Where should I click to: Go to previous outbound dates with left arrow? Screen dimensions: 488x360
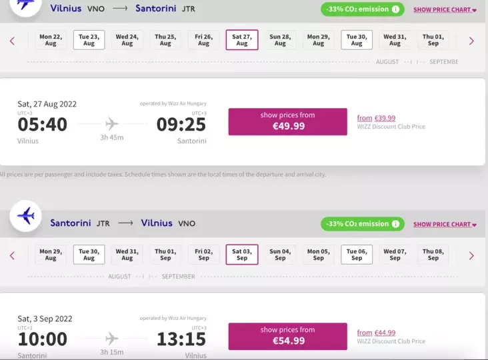click(x=12, y=41)
